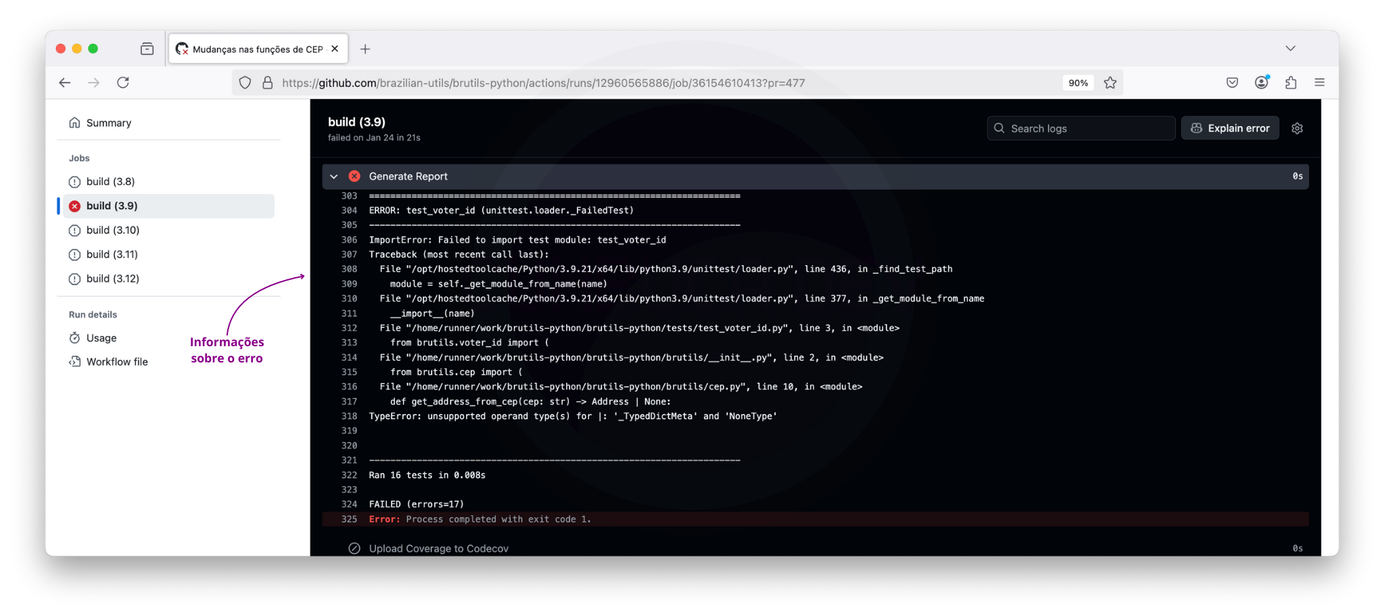This screenshot has width=1385, height=616.
Task: Open a new browser tab
Action: pos(365,49)
